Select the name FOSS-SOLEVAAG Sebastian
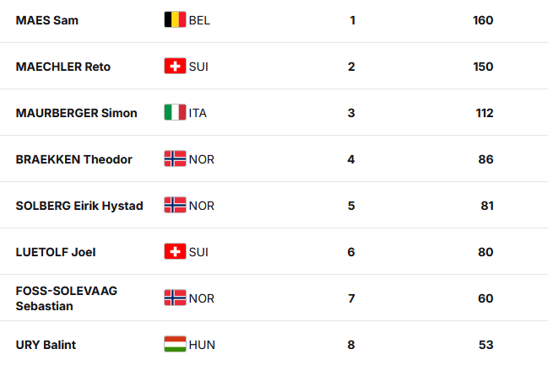Viewport: 548px width, 365px height. coord(67,298)
